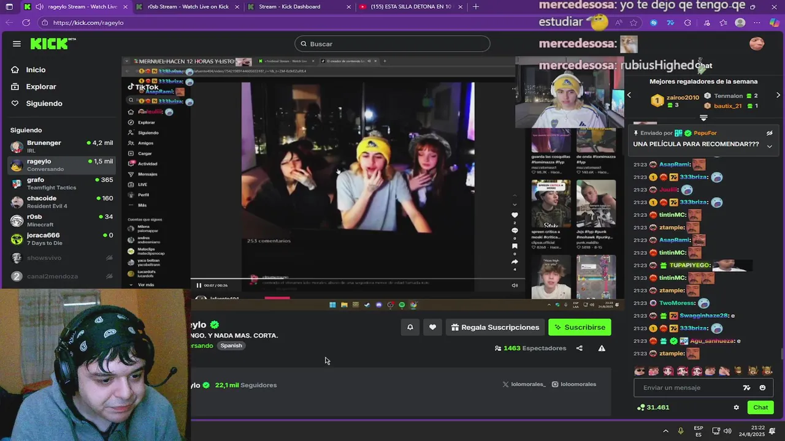
Task: Click bautix_21 in the top gifters
Action: tap(727, 106)
